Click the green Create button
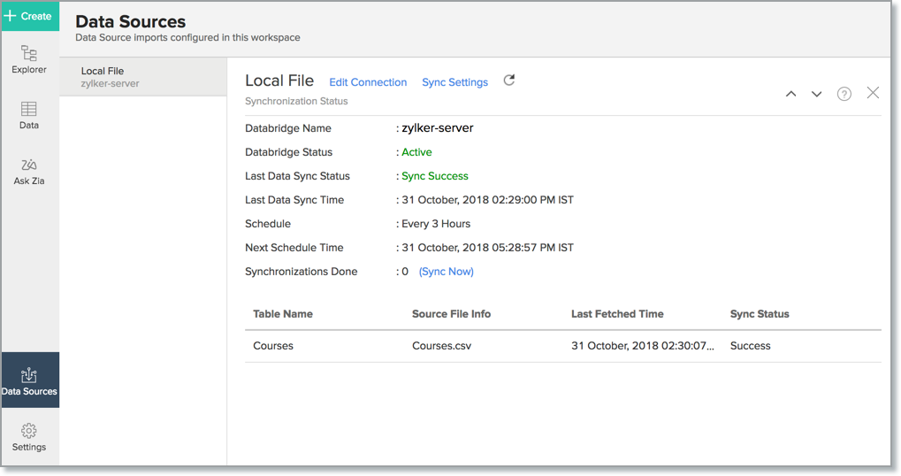901x476 pixels. [29, 16]
